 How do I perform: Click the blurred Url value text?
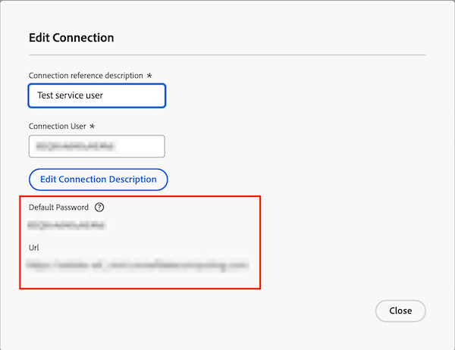[138, 266]
